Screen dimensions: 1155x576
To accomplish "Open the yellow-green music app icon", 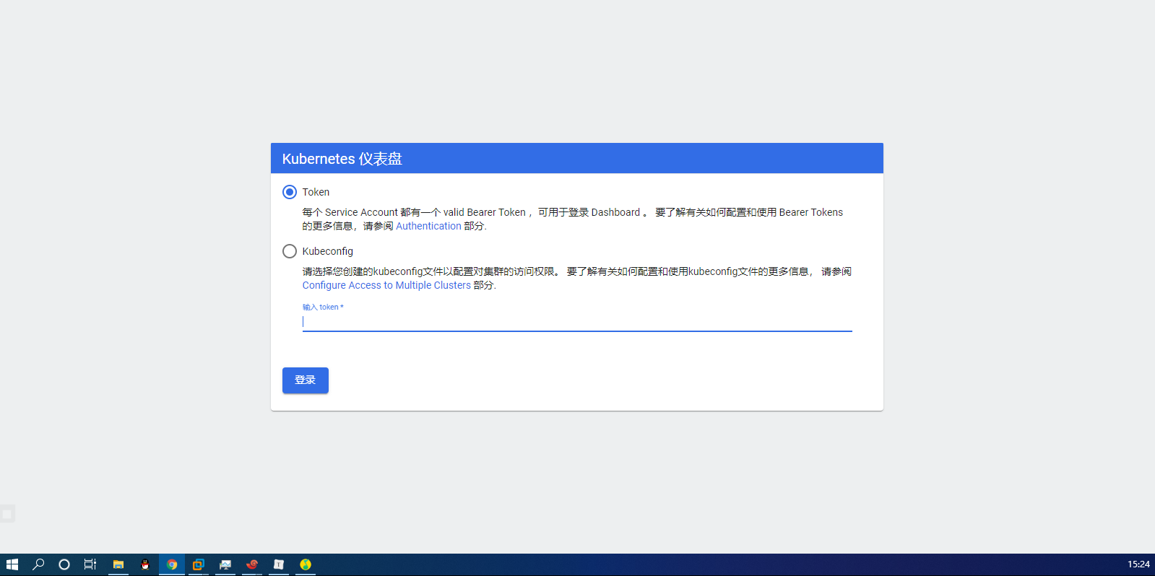I will coord(306,564).
